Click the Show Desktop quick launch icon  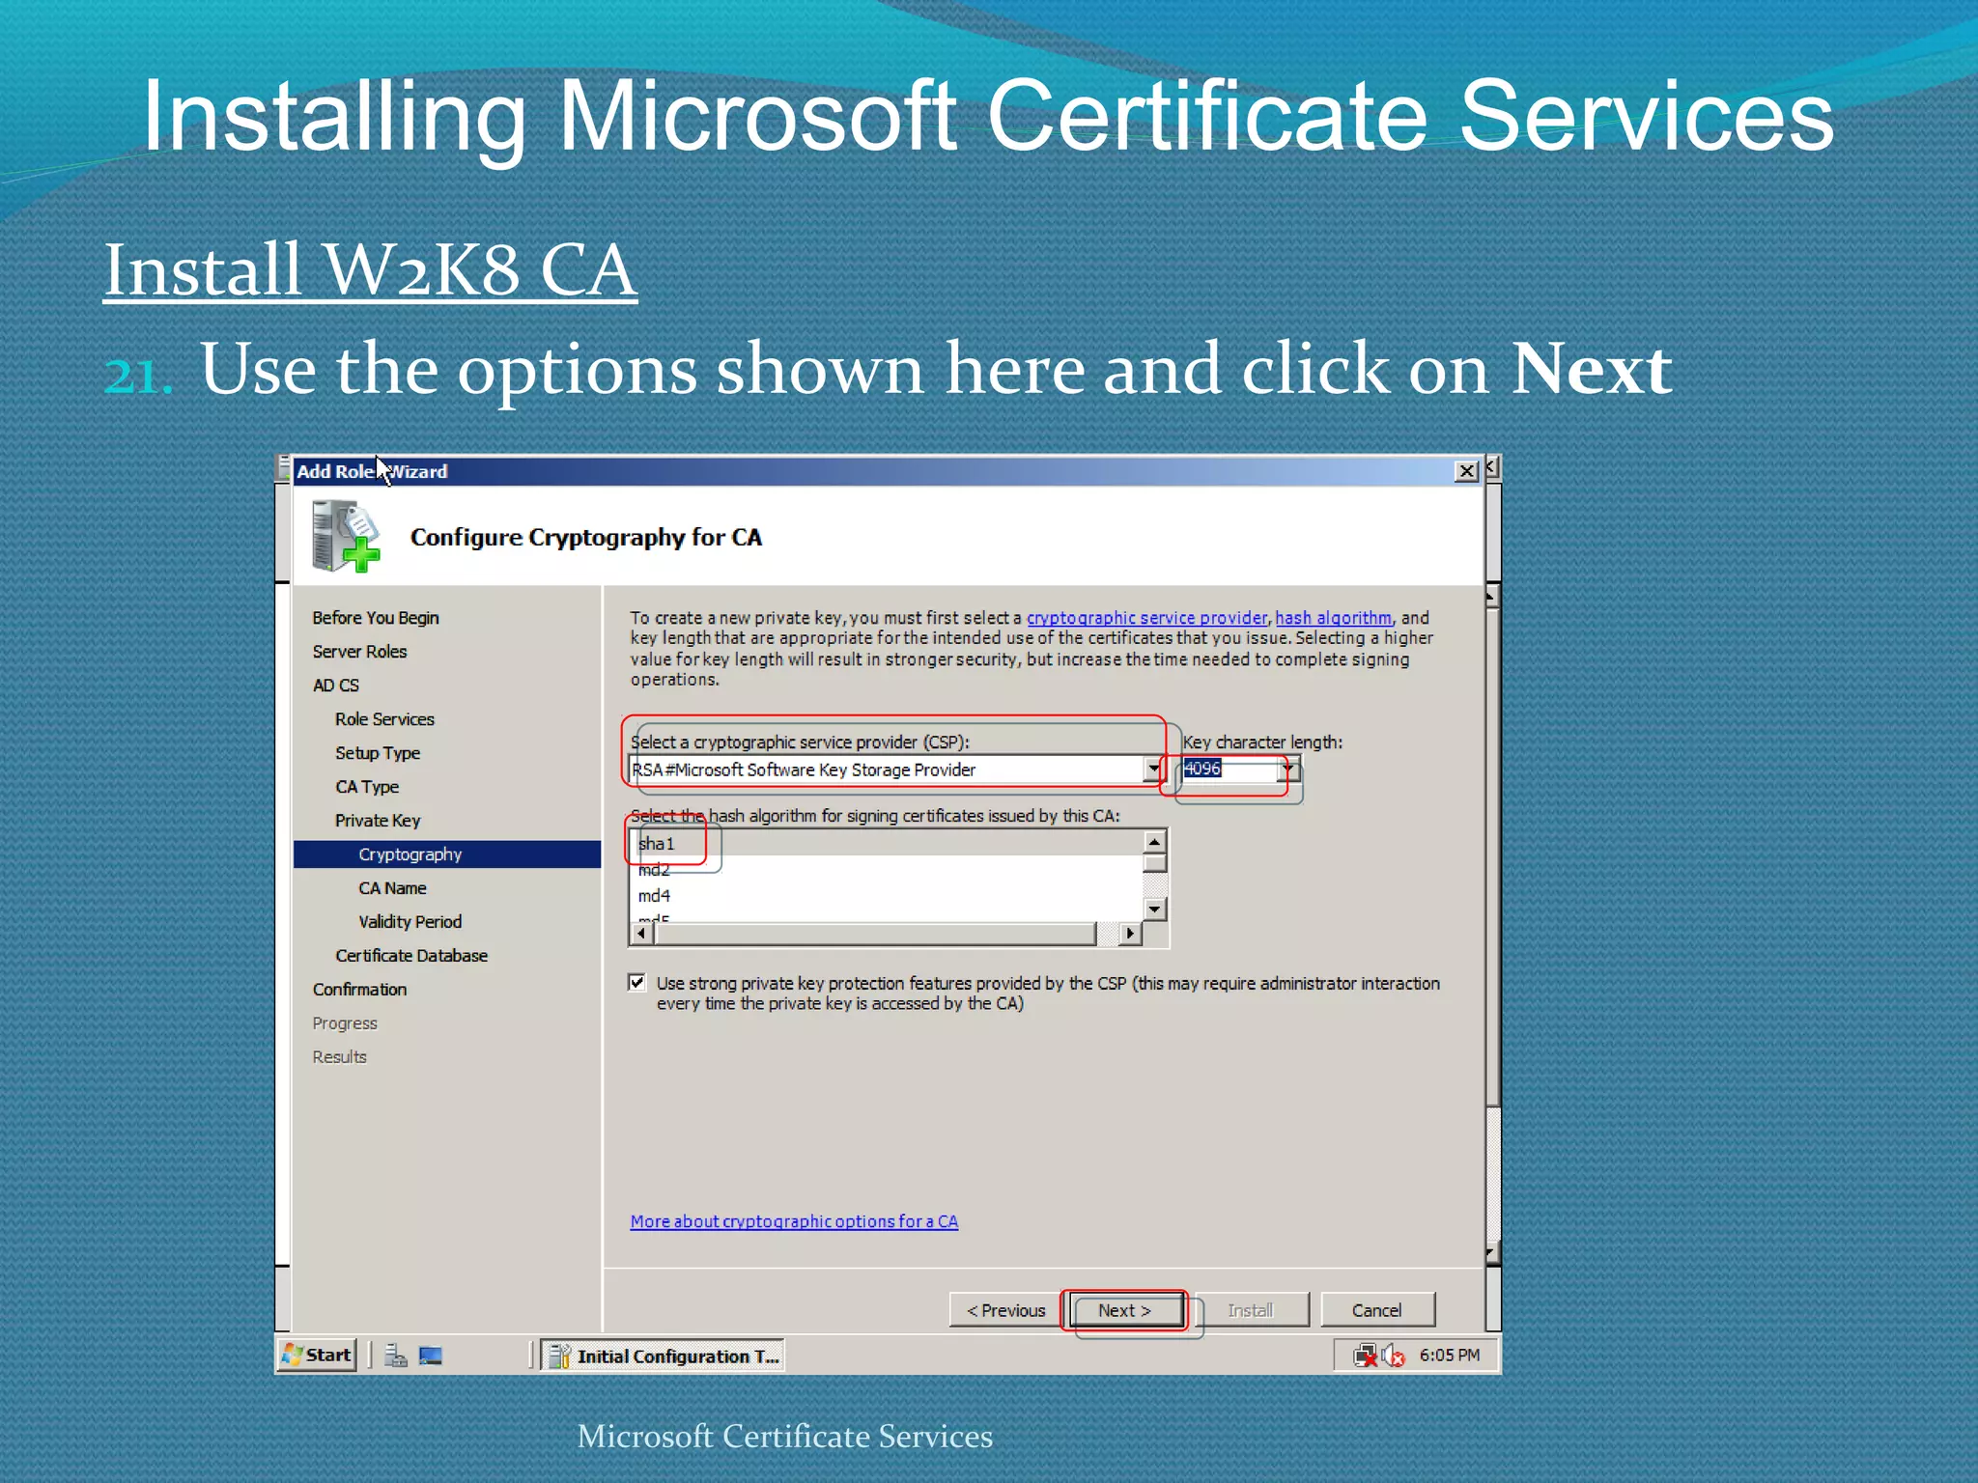click(430, 1356)
